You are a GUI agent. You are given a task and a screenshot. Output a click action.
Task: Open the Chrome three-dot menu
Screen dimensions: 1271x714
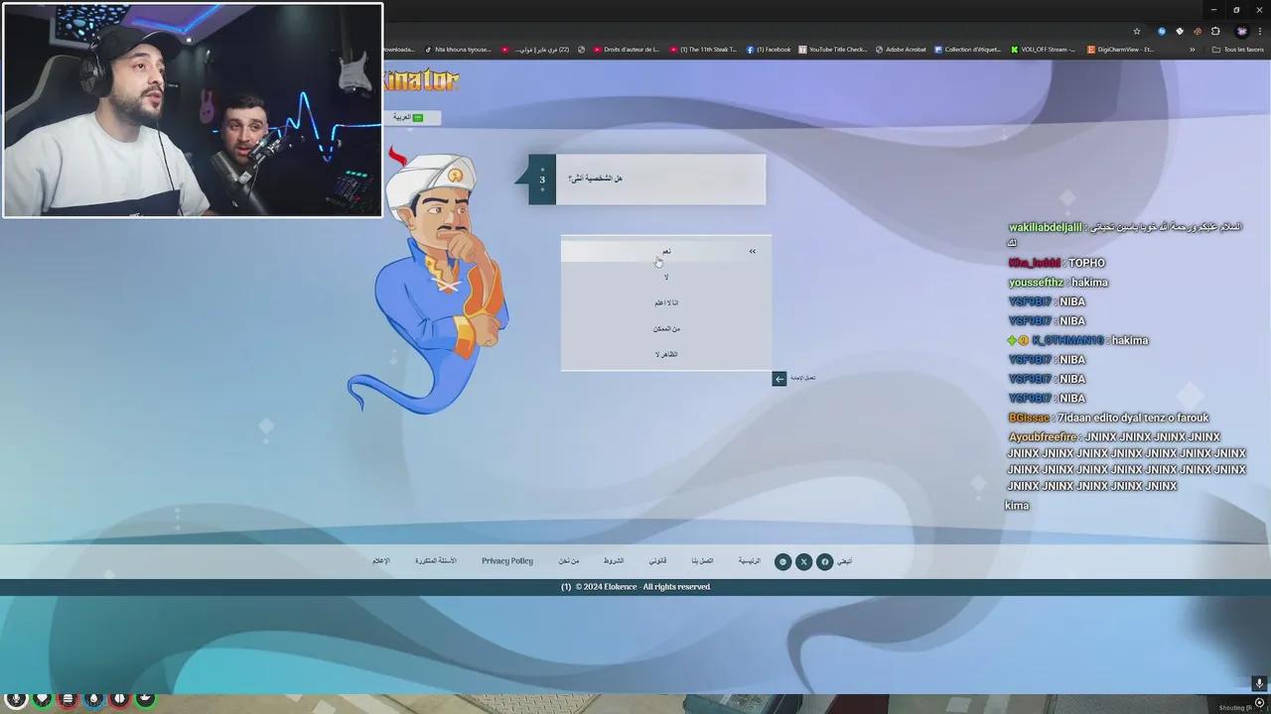(x=1261, y=31)
